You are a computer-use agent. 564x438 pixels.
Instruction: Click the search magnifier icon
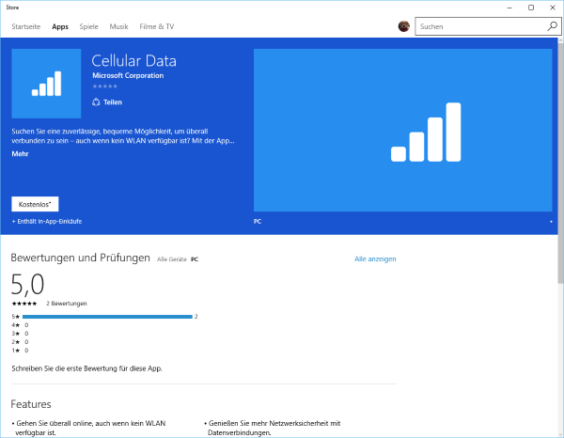coord(552,26)
